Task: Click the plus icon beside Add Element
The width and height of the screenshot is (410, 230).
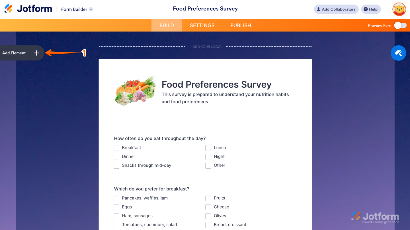Action: click(36, 53)
